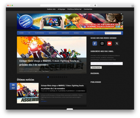
Task: Click the blue LER MAIS » link
Action: pos(44,101)
